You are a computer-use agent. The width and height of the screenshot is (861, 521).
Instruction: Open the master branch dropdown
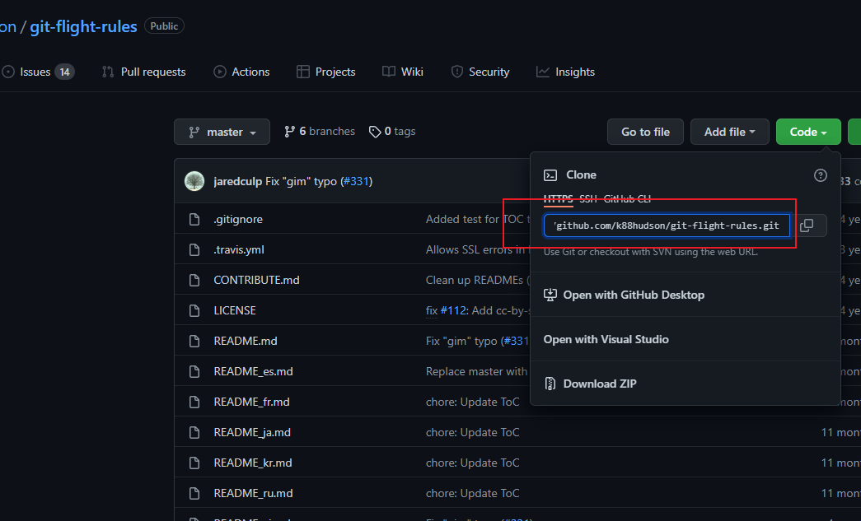pyautogui.click(x=222, y=132)
